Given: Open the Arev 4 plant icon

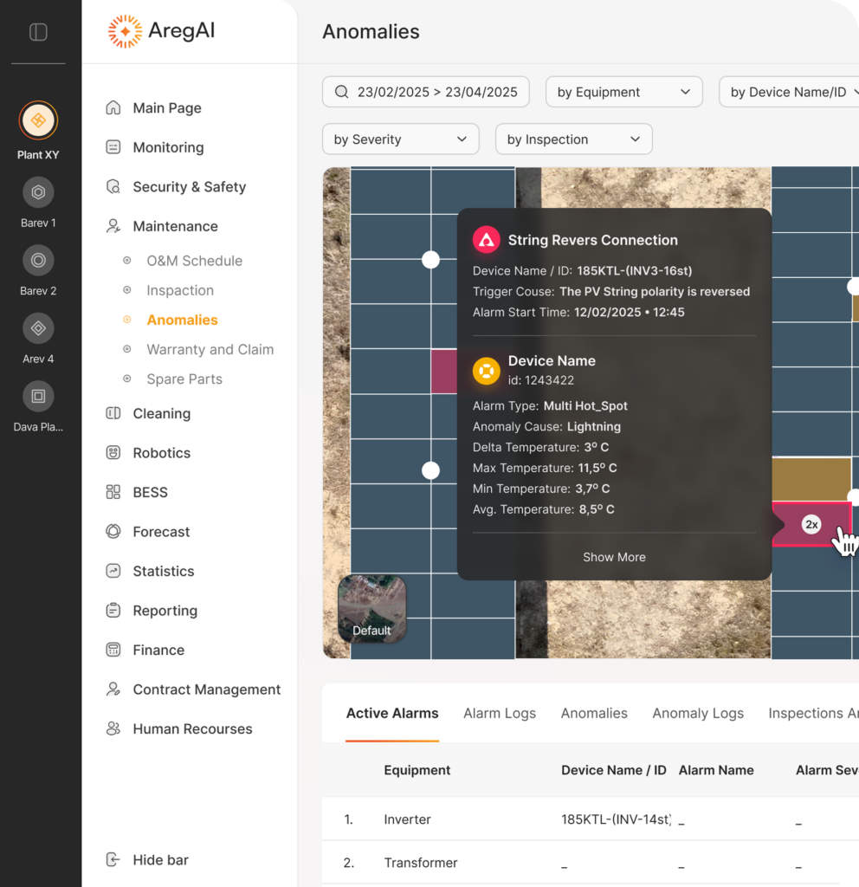Looking at the screenshot, I should coord(38,328).
